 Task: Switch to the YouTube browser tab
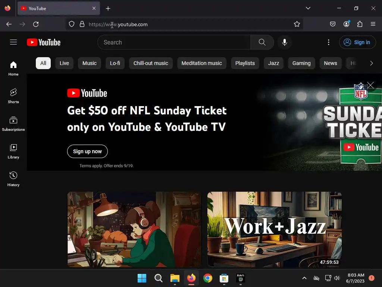[x=59, y=8]
